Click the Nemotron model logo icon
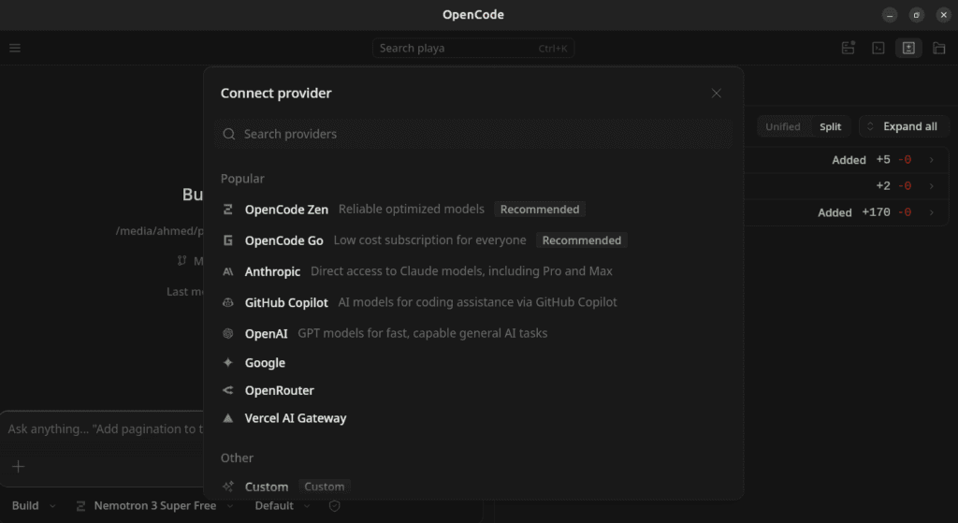 pyautogui.click(x=80, y=506)
